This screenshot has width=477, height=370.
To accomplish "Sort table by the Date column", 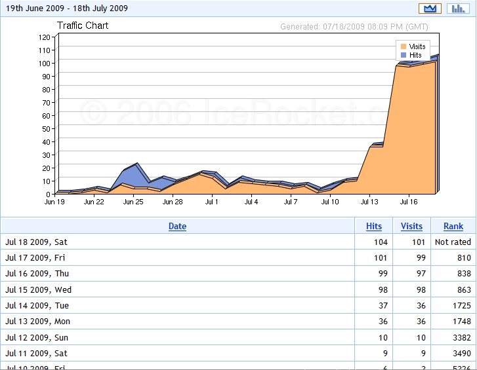I will [x=177, y=226].
